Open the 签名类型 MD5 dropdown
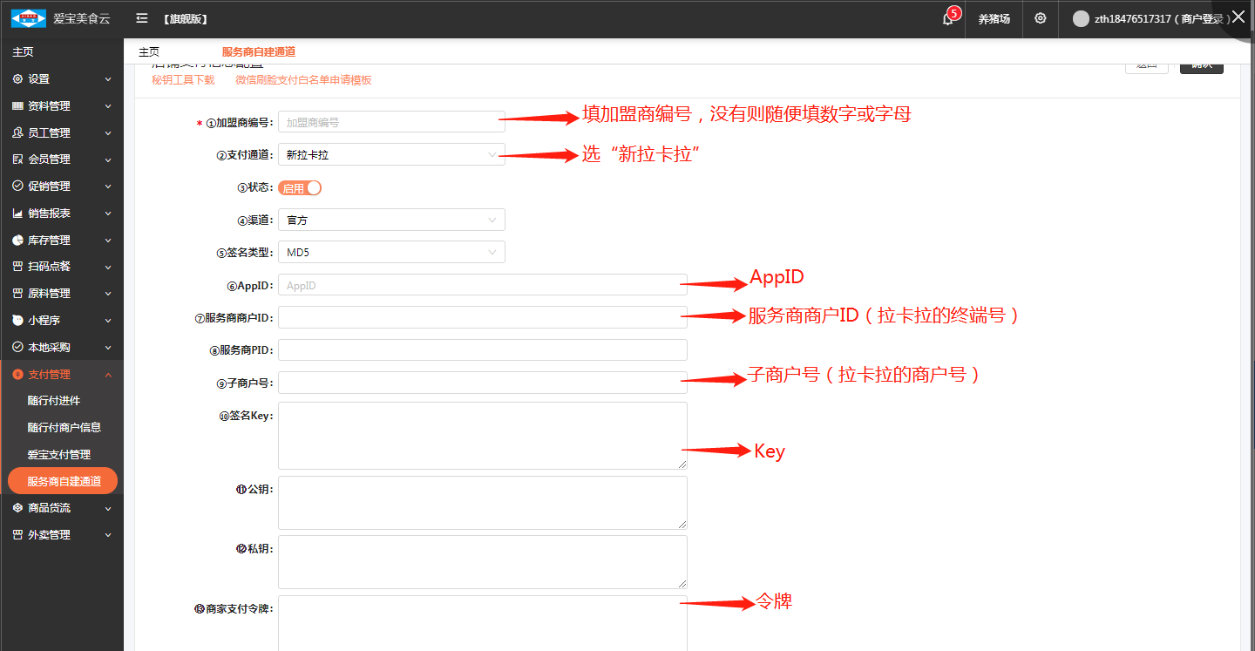This screenshot has height=651, width=1255. click(391, 253)
